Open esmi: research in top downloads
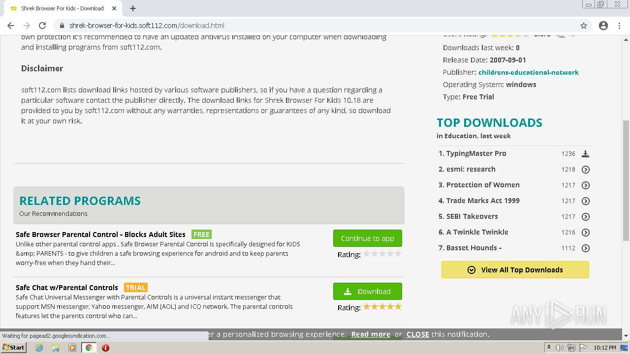 click(471, 169)
